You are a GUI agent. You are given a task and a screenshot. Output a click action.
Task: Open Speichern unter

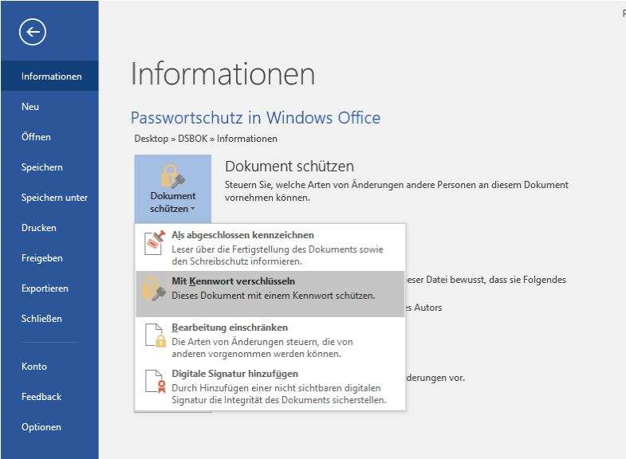[x=49, y=198]
